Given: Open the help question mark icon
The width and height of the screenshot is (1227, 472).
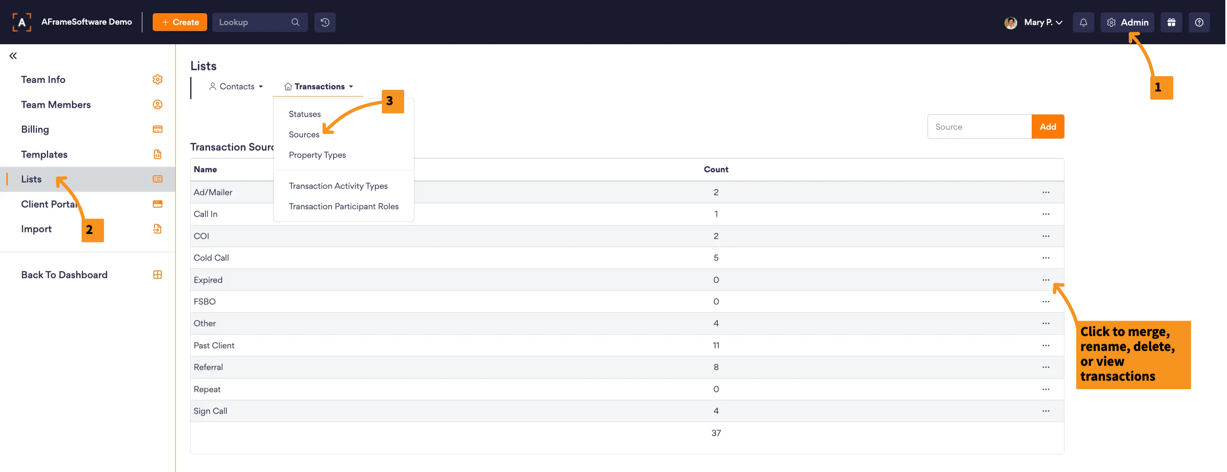Looking at the screenshot, I should [x=1199, y=23].
